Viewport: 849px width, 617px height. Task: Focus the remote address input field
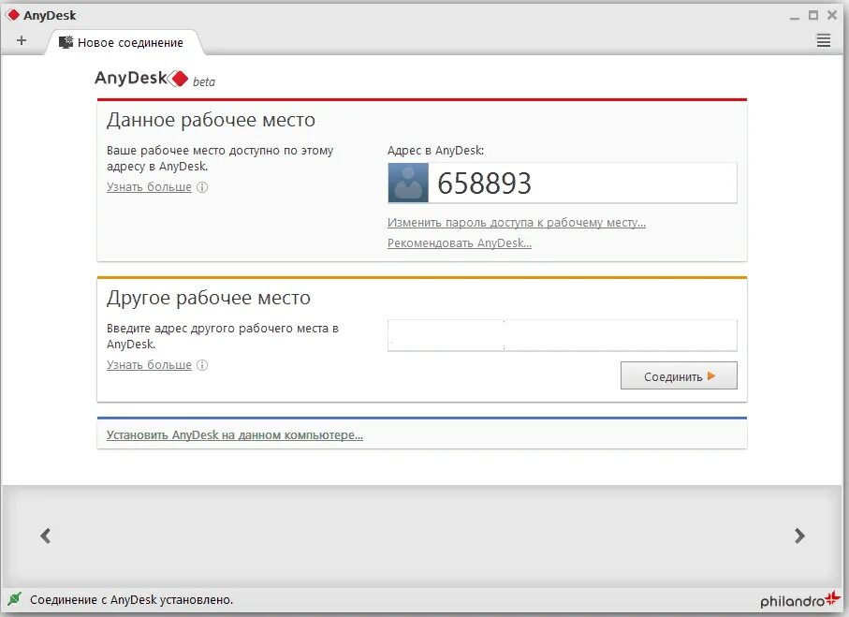[562, 335]
